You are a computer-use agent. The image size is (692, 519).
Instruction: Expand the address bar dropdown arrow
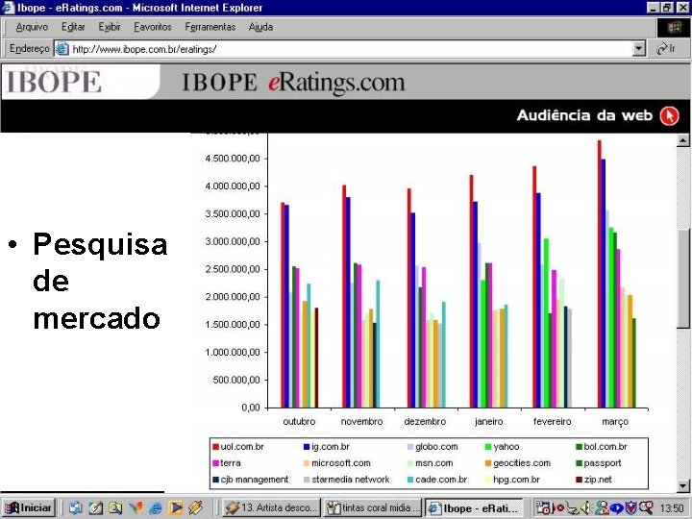click(638, 49)
